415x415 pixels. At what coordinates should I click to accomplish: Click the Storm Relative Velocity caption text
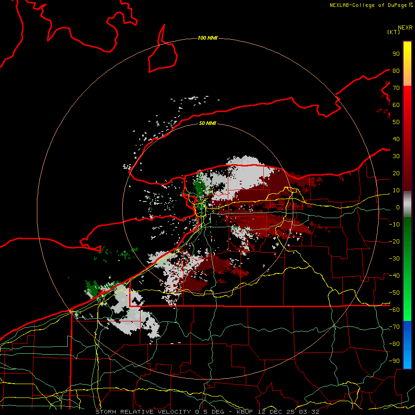click(207, 412)
